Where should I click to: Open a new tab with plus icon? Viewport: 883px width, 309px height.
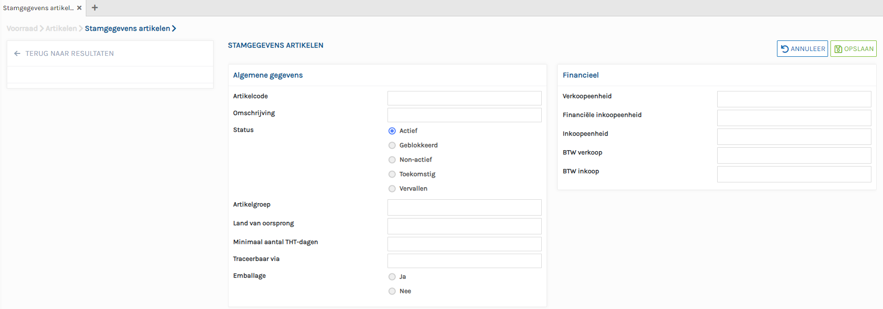tap(95, 8)
